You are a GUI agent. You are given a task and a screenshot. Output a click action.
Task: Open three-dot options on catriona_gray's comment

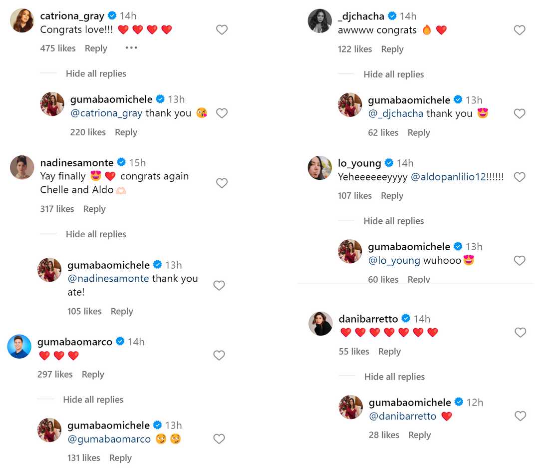point(131,48)
